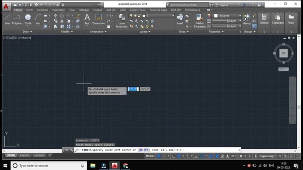Click object color swatch in Properties panel
303x170 pixels.
pyautogui.click(x=216, y=16)
